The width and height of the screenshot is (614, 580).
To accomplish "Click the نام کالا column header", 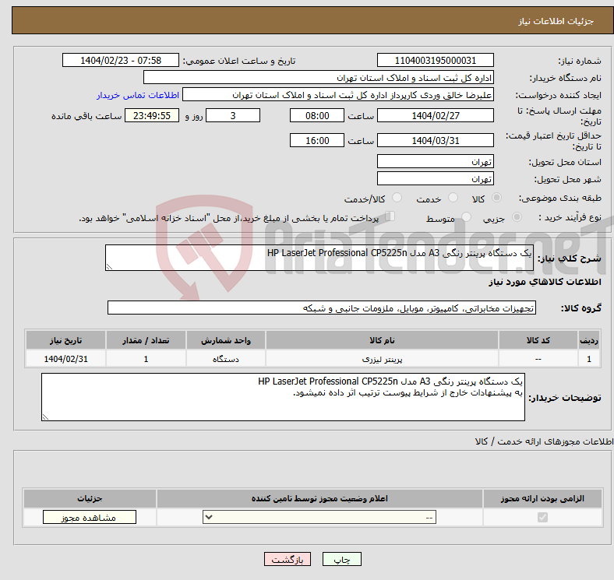I will (382, 340).
